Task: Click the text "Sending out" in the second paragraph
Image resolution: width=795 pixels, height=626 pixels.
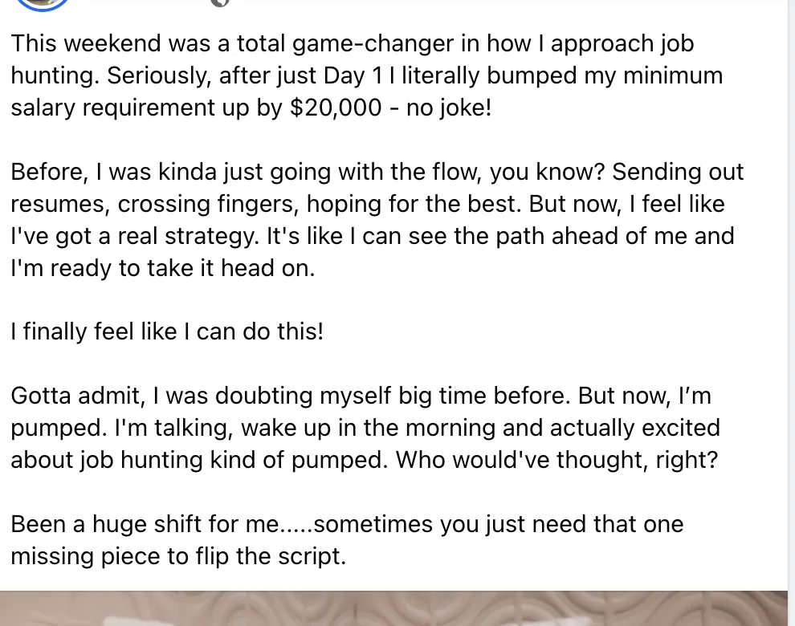Action: pos(678,172)
